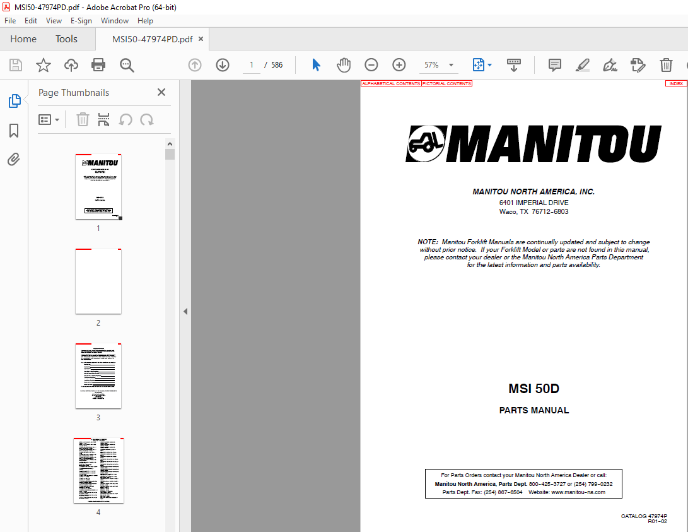
Task: Click thumbnails scrollbar up arrow
Action: [x=170, y=143]
